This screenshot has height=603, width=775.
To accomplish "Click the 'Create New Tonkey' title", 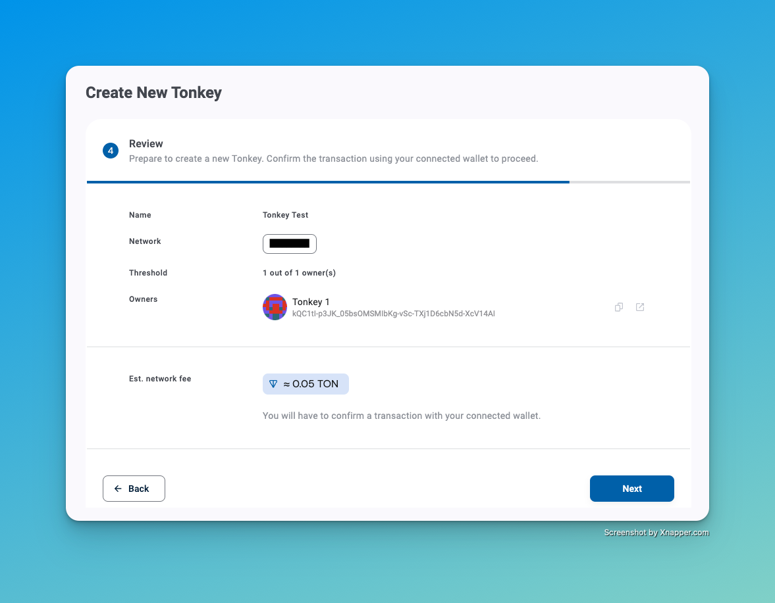I will click(x=153, y=92).
